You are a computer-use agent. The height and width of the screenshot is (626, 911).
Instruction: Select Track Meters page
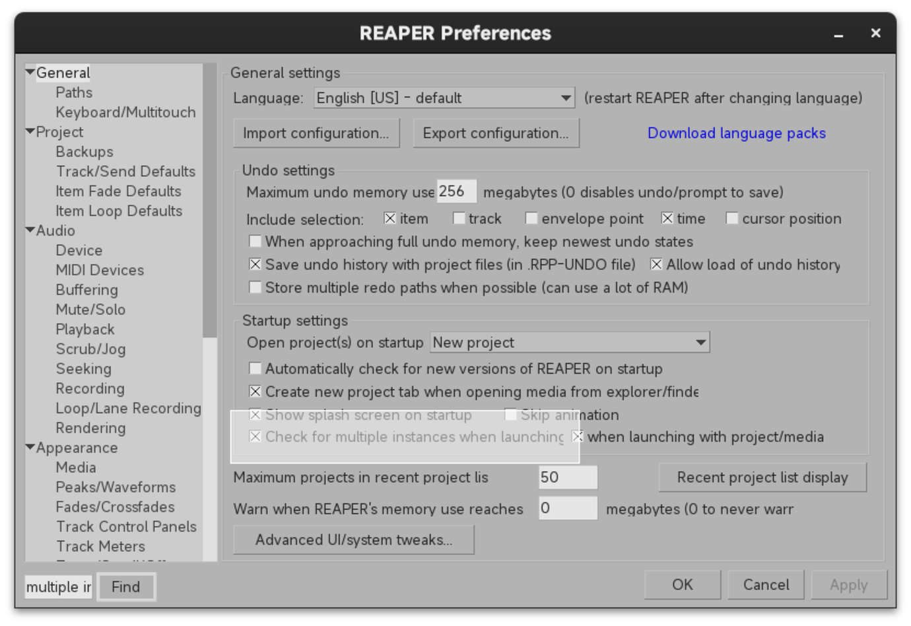point(100,547)
